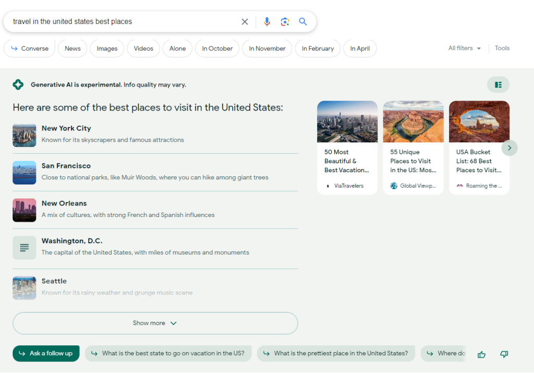Switch to the Videos tab

(x=143, y=49)
